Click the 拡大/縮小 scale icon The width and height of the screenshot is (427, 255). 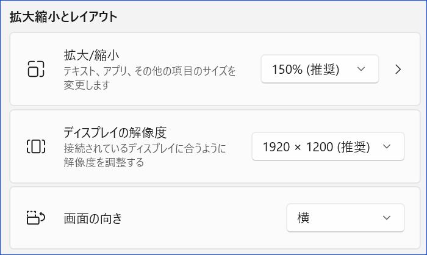click(36, 69)
